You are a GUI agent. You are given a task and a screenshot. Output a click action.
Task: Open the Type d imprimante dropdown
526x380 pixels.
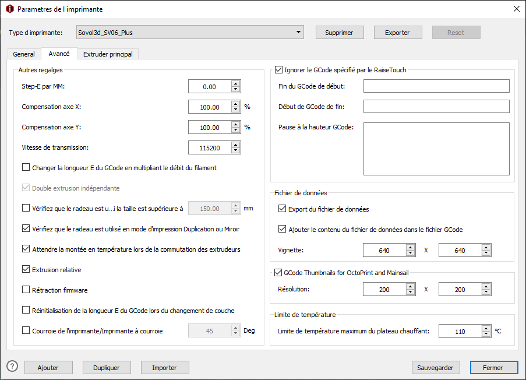pos(190,32)
